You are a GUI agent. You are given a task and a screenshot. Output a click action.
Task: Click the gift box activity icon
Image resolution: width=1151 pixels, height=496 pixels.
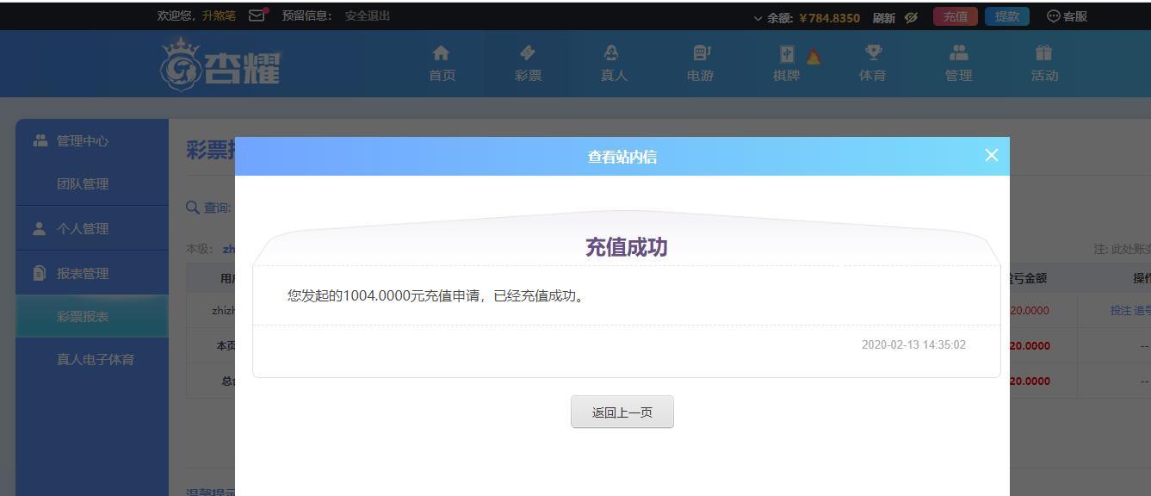[1044, 53]
